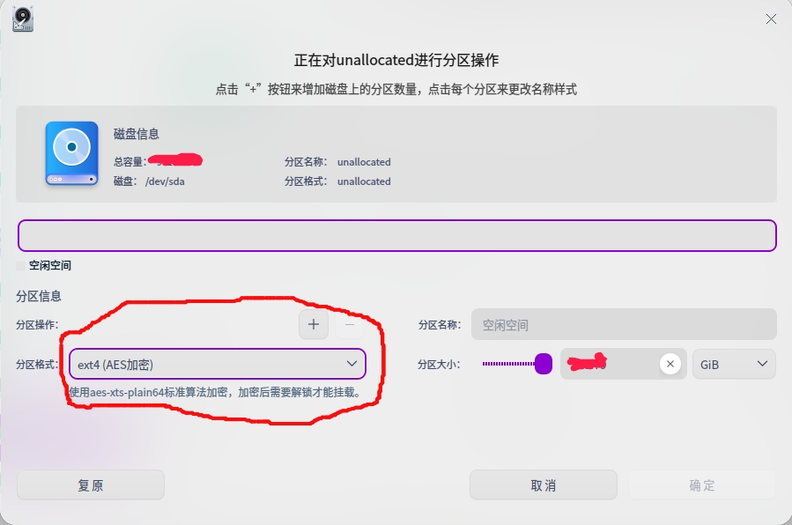Viewport: 792px width, 525px height.
Task: Click the 分区信息 section heading
Action: 39,296
